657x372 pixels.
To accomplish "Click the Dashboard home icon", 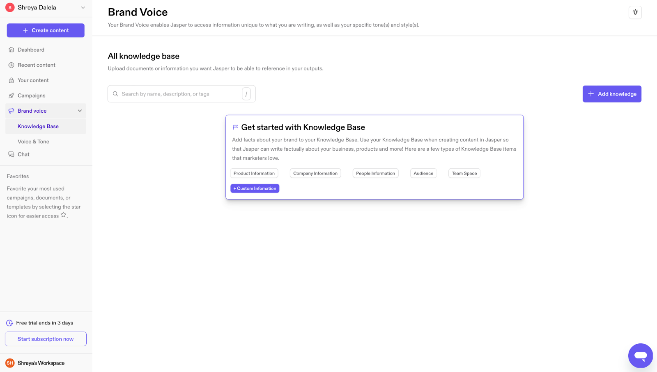I will 11,50.
